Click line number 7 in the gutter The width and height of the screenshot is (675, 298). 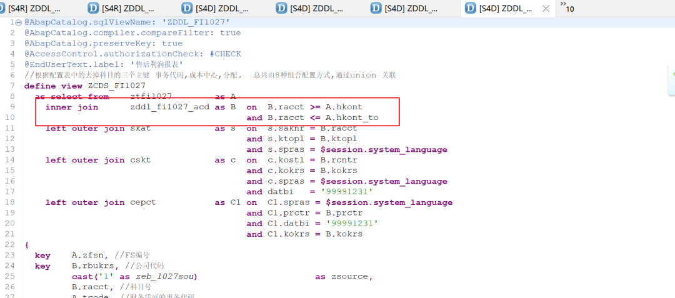pos(12,86)
